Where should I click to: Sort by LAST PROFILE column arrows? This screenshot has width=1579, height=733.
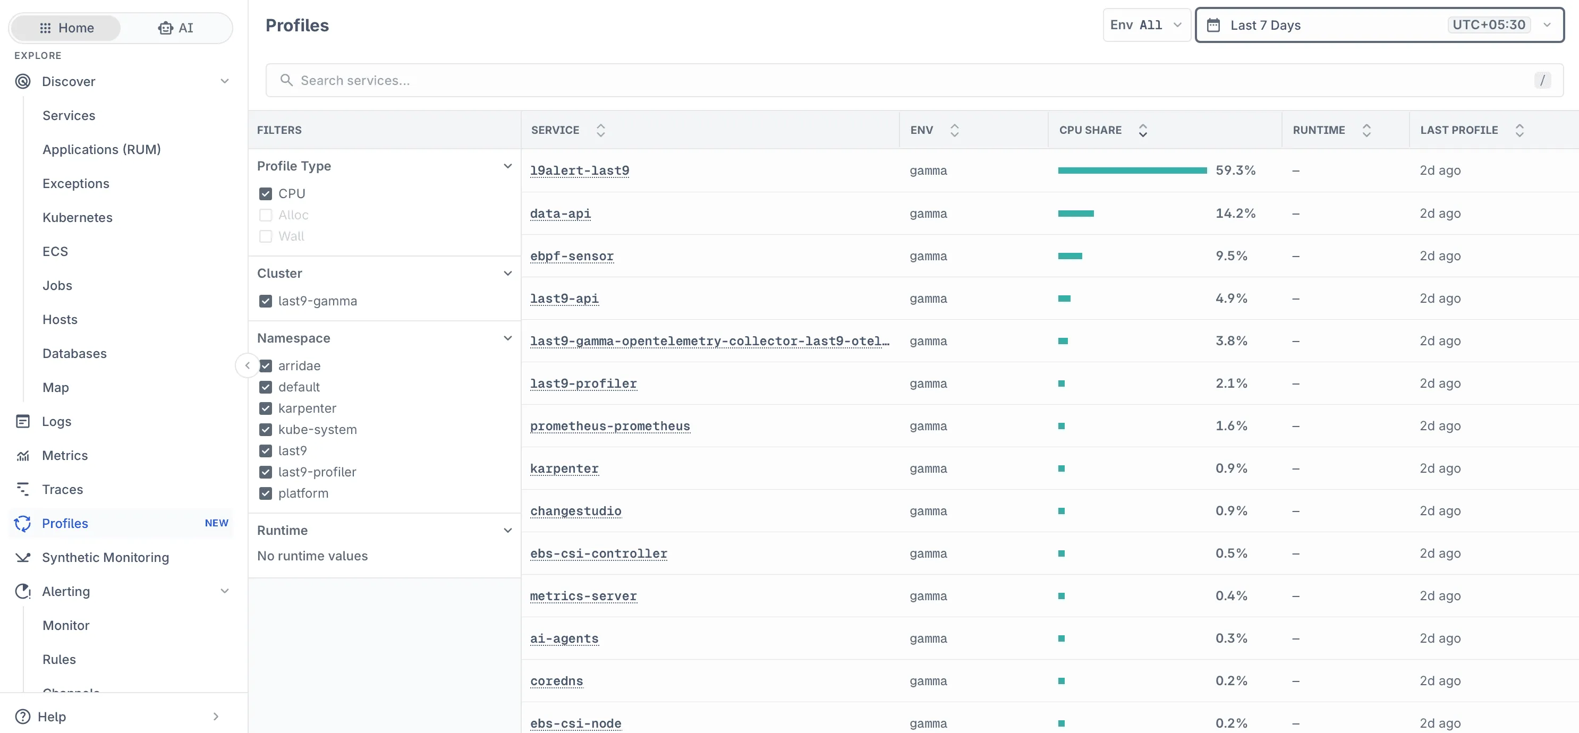tap(1519, 130)
